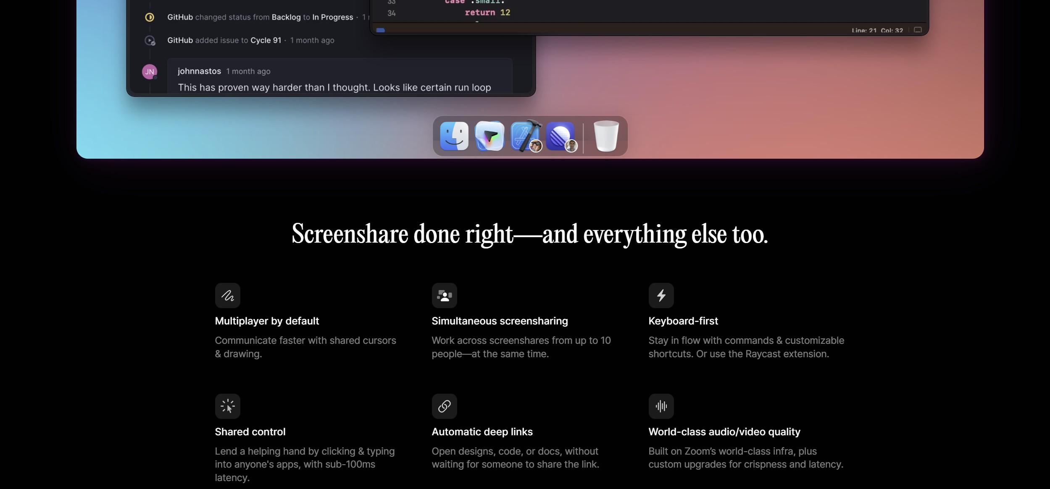This screenshot has height=489, width=1050.
Task: Click the Simultaneous screensharing people icon
Action: 444,295
